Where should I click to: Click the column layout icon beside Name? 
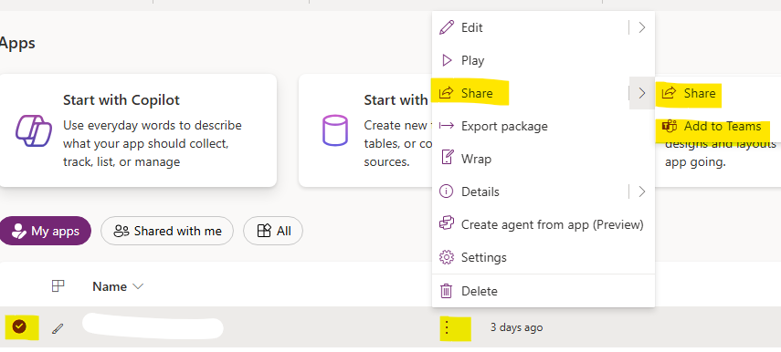pyautogui.click(x=58, y=285)
